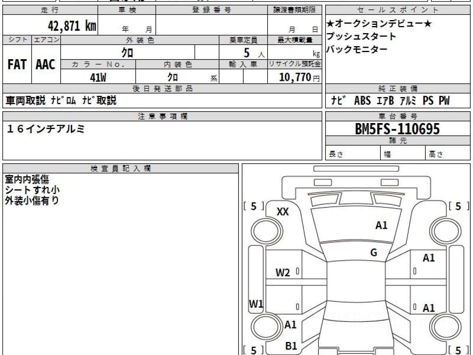
Task: Select the 後日発送部品 heading
Action: pyautogui.click(x=162, y=89)
